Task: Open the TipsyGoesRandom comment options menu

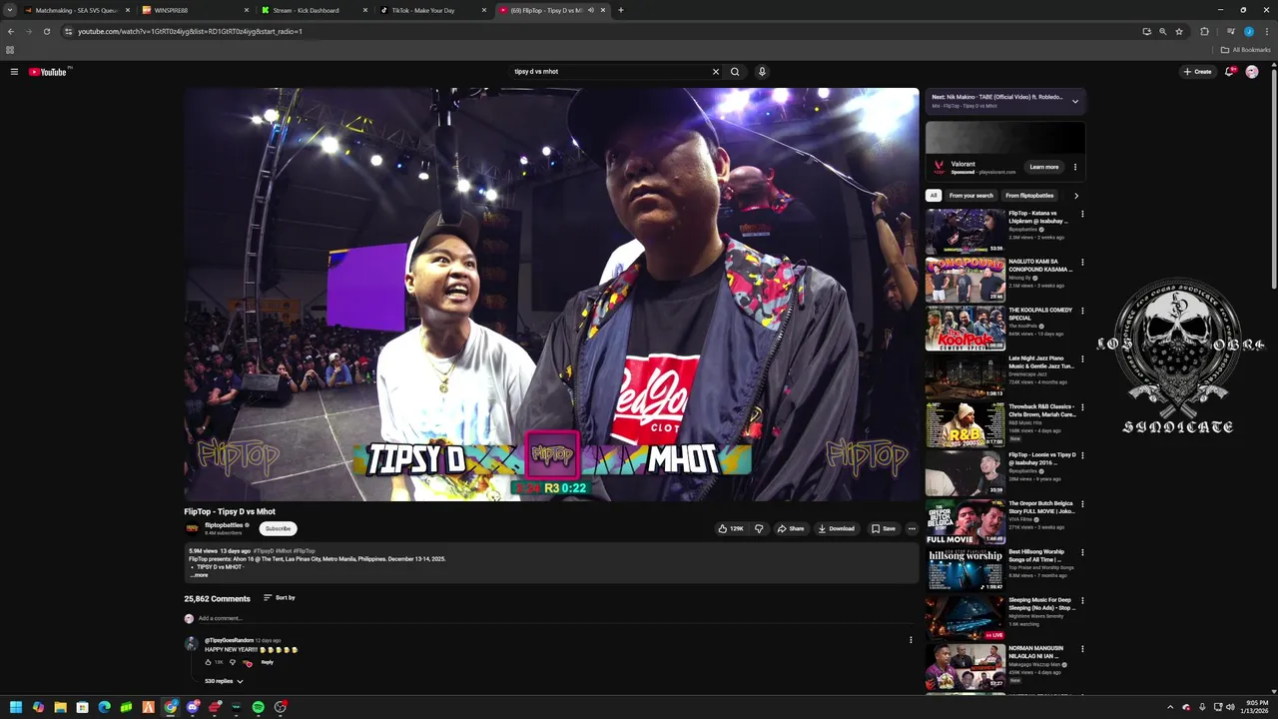Action: click(911, 640)
